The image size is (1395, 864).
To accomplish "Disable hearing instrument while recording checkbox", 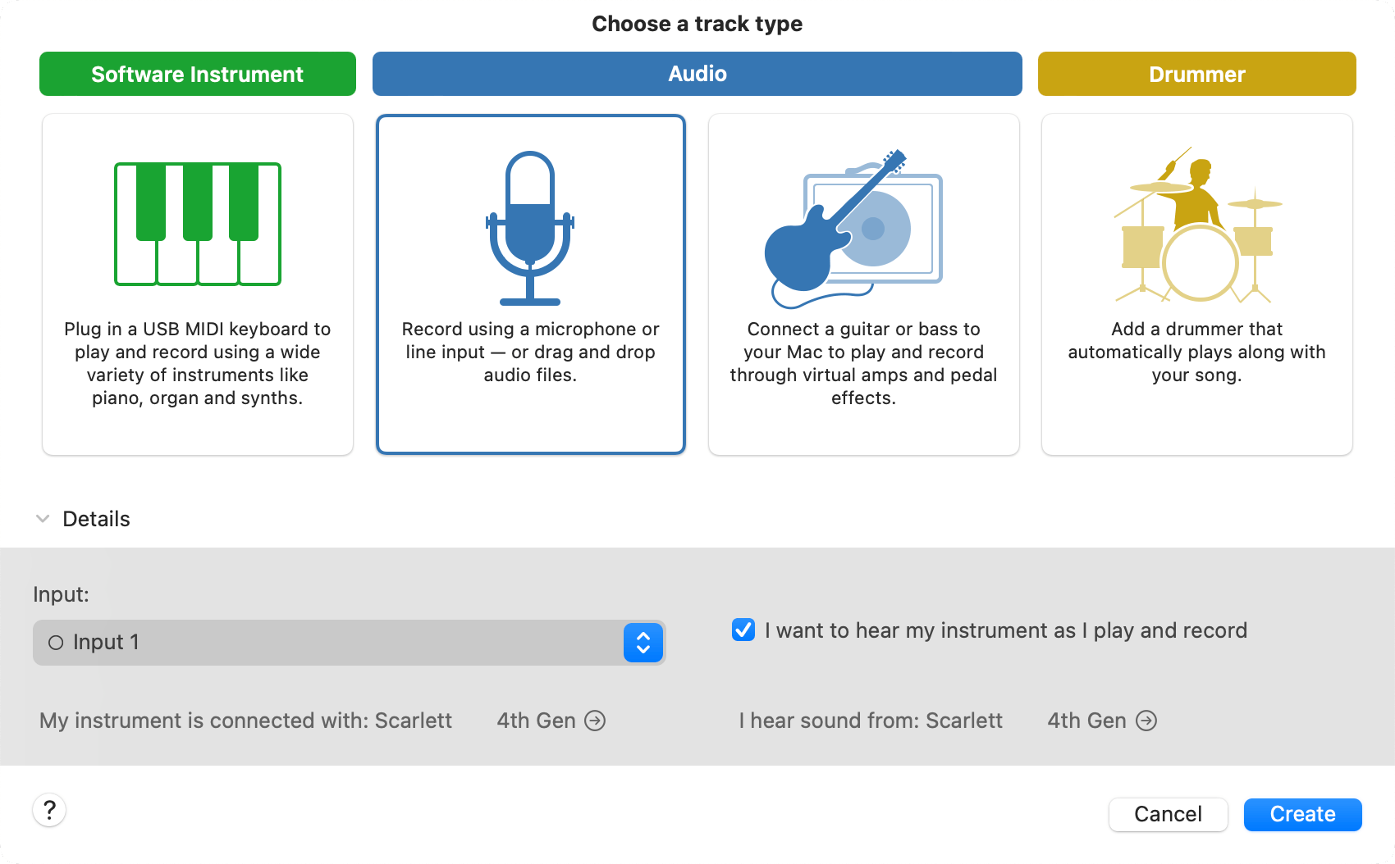I will pyautogui.click(x=743, y=630).
